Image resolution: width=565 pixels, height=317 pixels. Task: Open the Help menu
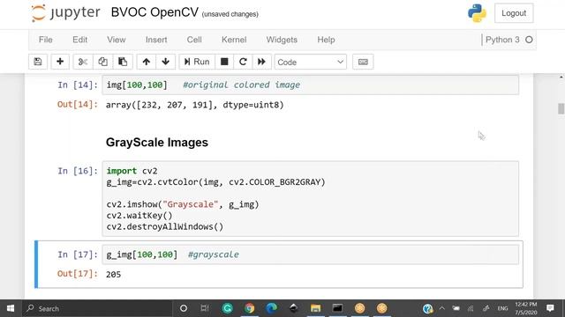(326, 40)
